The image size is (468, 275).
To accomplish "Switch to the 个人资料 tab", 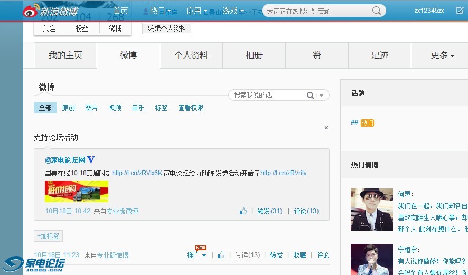I will click(x=191, y=55).
